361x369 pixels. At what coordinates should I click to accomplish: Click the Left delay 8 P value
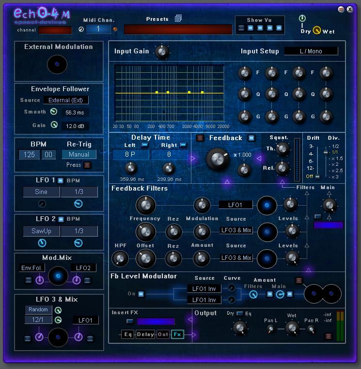[x=130, y=154]
